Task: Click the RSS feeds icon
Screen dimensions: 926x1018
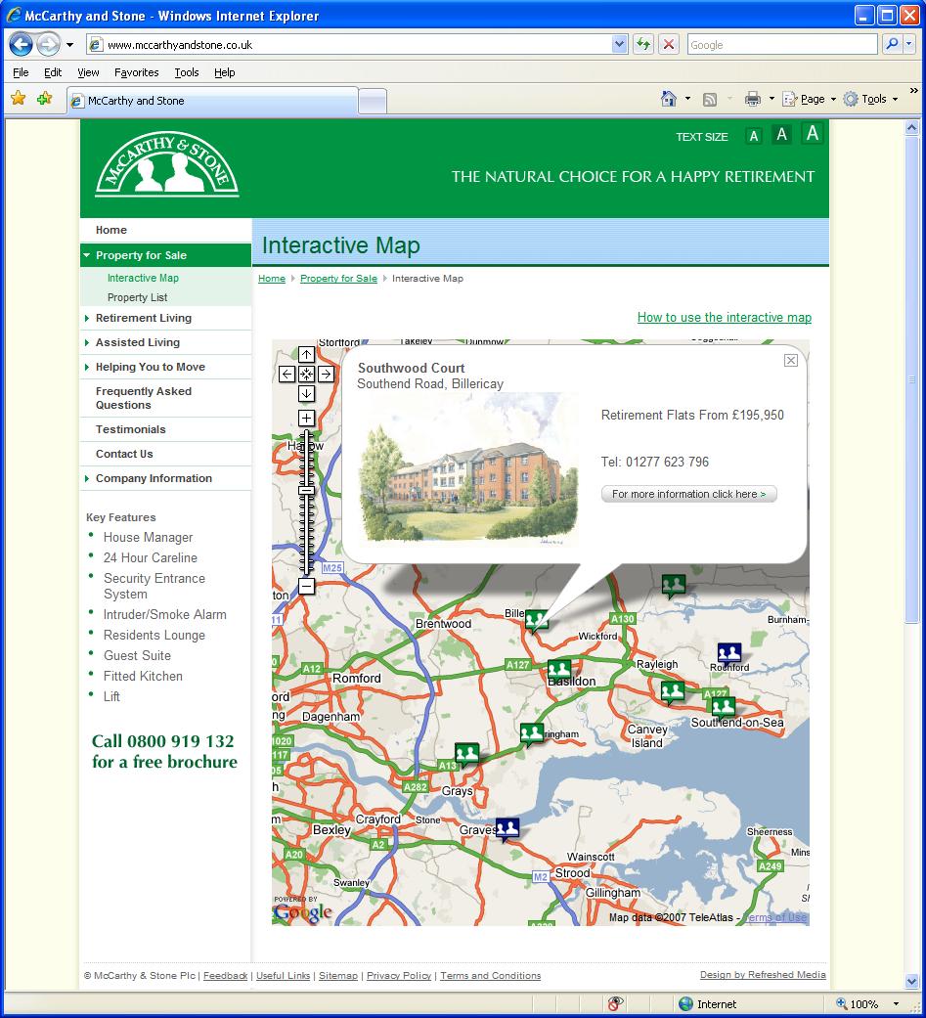Action: [710, 100]
